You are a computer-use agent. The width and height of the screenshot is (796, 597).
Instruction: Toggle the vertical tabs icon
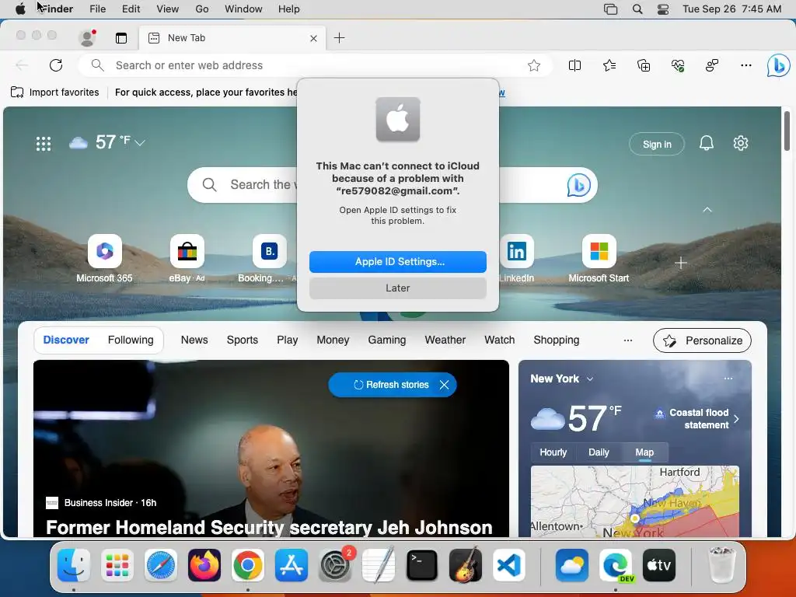click(x=120, y=38)
